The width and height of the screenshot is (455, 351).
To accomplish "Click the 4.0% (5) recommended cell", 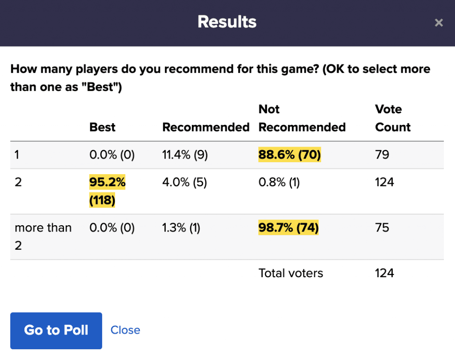I will click(184, 183).
